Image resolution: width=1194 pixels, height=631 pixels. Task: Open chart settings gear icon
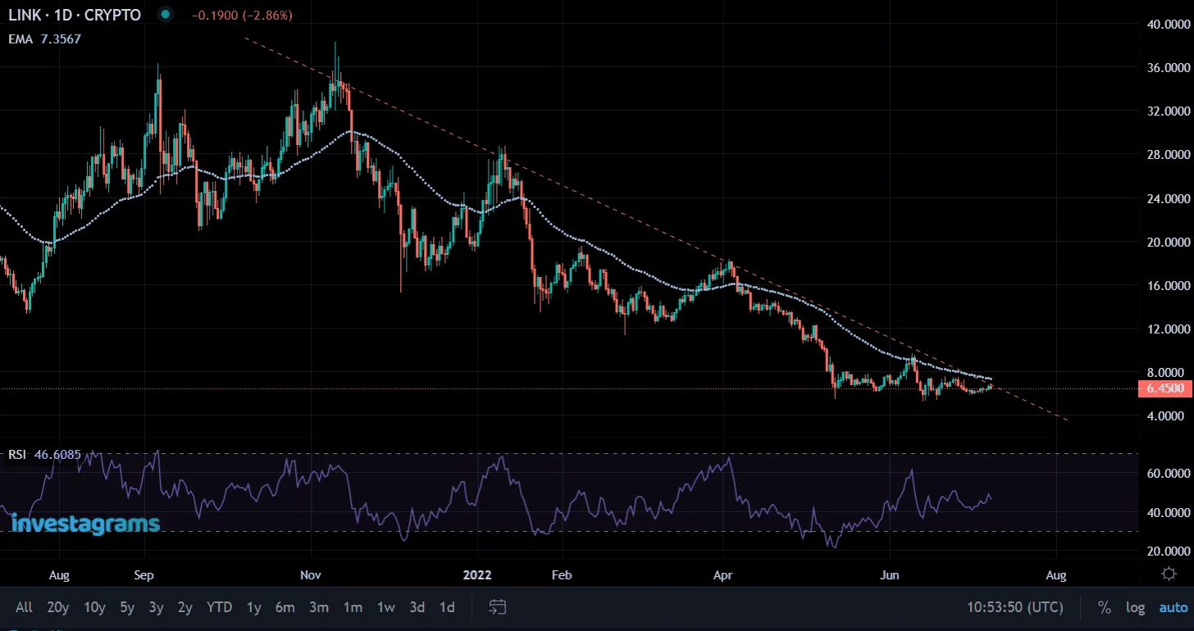click(x=1169, y=574)
